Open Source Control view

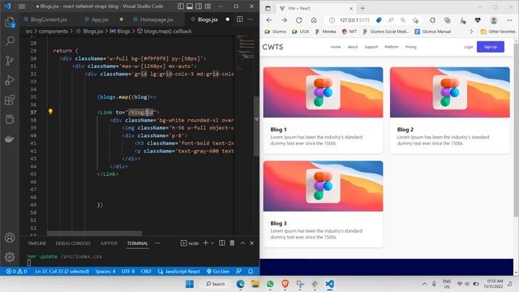coord(10,61)
